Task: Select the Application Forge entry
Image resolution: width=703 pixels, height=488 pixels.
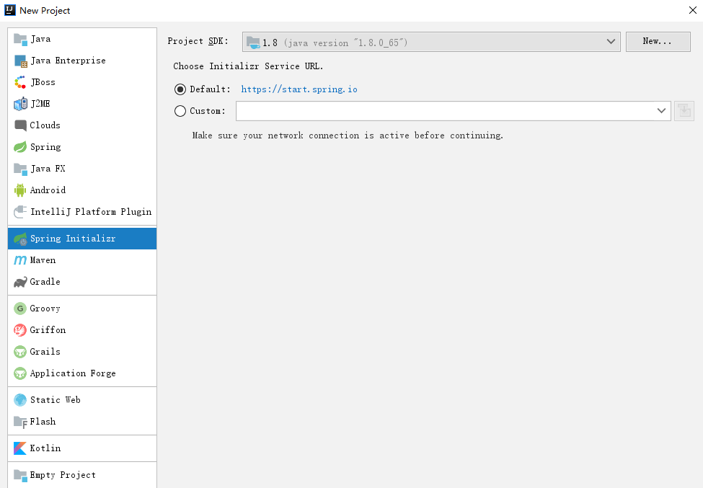Action: click(82, 373)
